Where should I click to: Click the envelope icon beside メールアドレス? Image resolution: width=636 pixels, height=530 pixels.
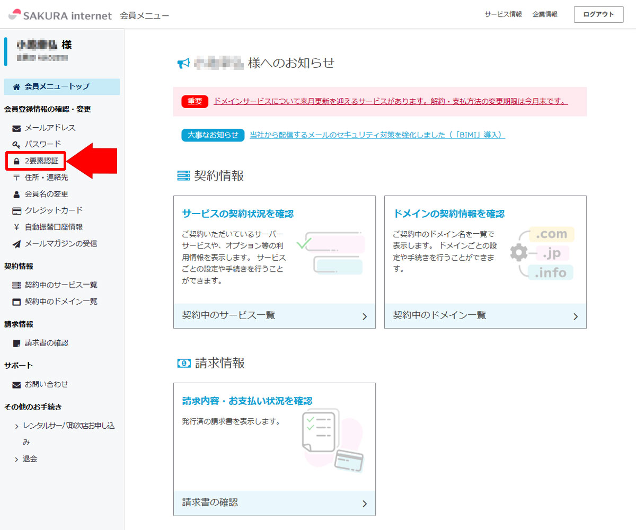(16, 128)
